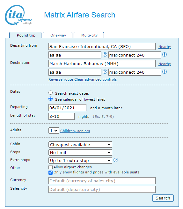Image resolution: width=183 pixels, height=209 pixels.
Task: Enable the Allow airport changes checkbox
Action: 51,167
